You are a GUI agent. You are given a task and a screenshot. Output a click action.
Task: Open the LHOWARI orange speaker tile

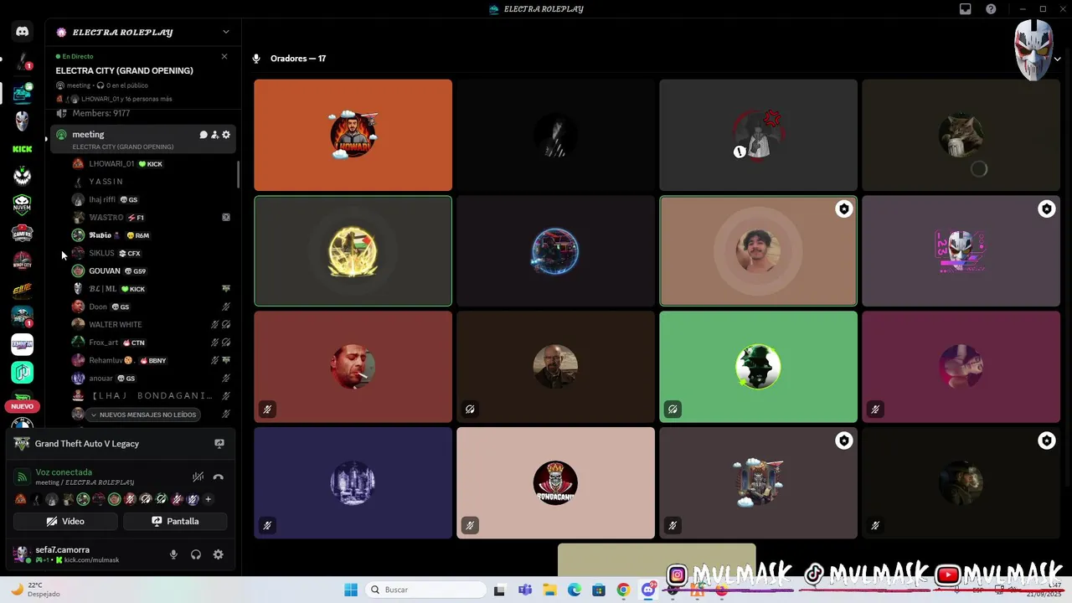(353, 135)
